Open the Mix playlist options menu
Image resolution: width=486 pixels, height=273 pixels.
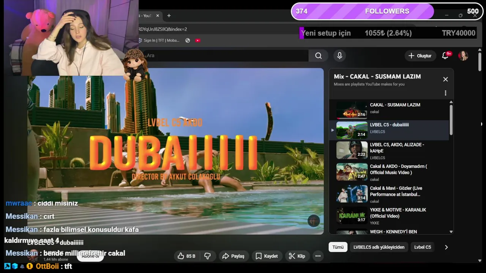pyautogui.click(x=445, y=93)
